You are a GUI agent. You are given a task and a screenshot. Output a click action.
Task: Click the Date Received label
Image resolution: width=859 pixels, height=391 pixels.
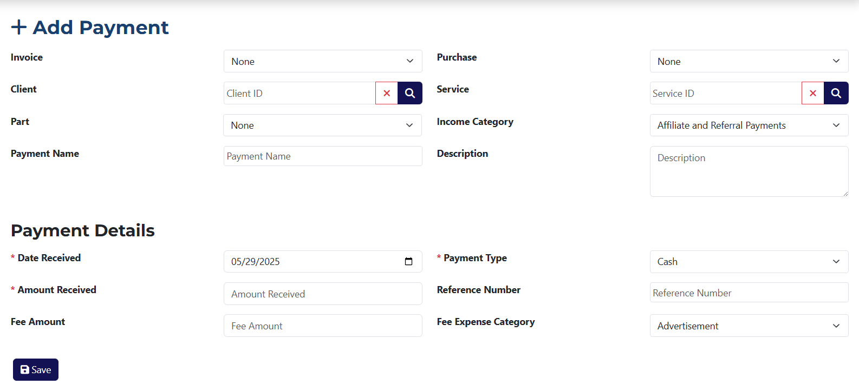pyautogui.click(x=49, y=258)
